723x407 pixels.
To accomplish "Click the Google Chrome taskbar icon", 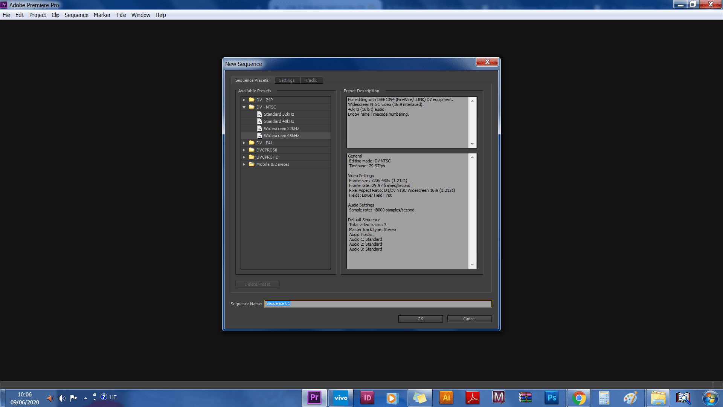I will point(579,398).
